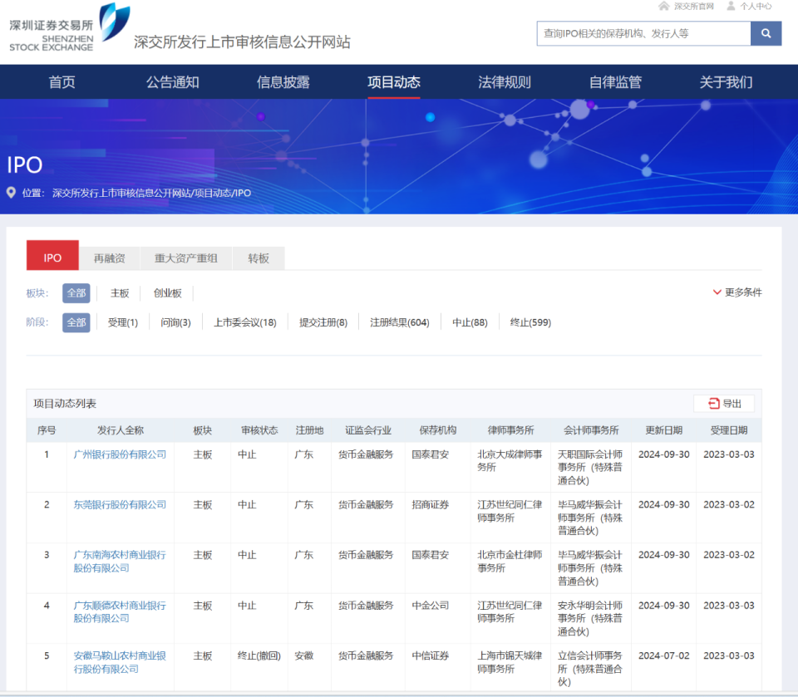Viewport: 798px width, 697px height.
Task: Switch to 再融资 tab
Action: click(x=110, y=258)
